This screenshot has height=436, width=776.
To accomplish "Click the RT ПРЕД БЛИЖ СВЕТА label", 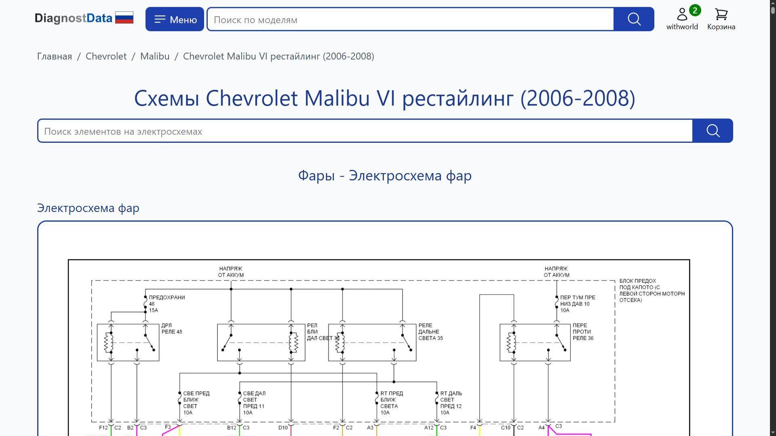I will (391, 403).
